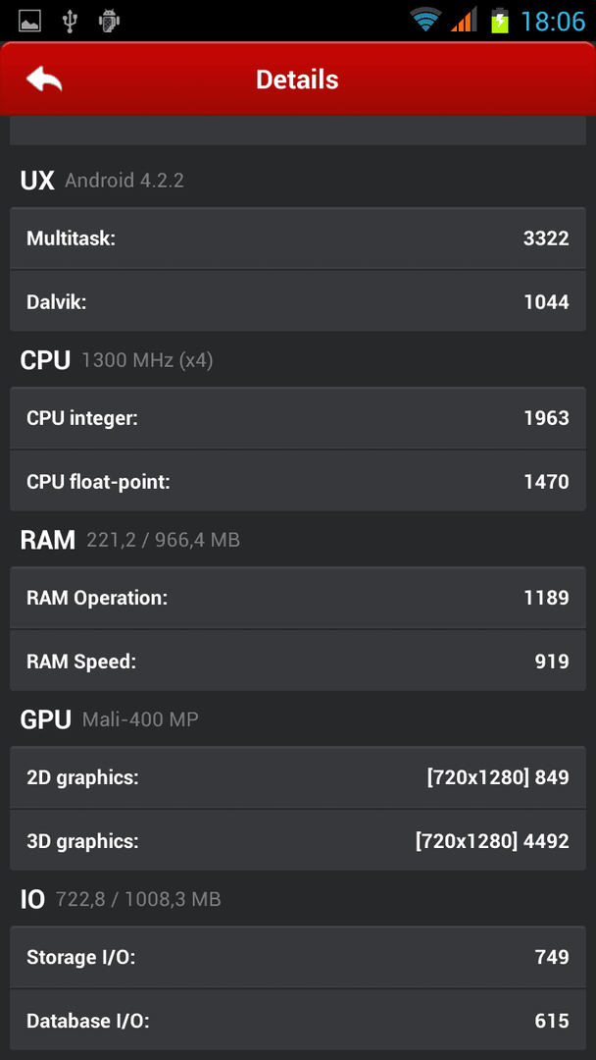Tap the mobile signal strength icon
596x1060 pixels.
click(x=464, y=21)
